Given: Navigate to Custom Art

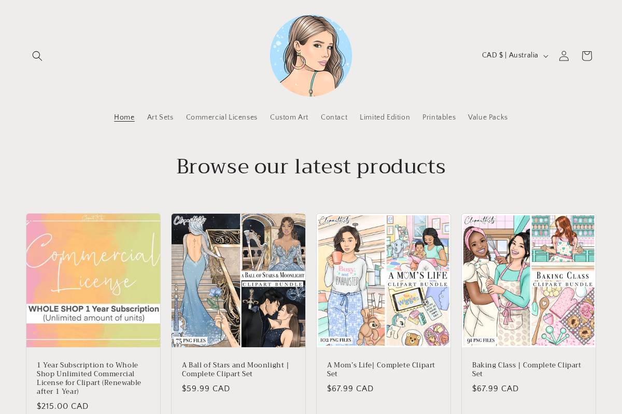Looking at the screenshot, I should (289, 117).
